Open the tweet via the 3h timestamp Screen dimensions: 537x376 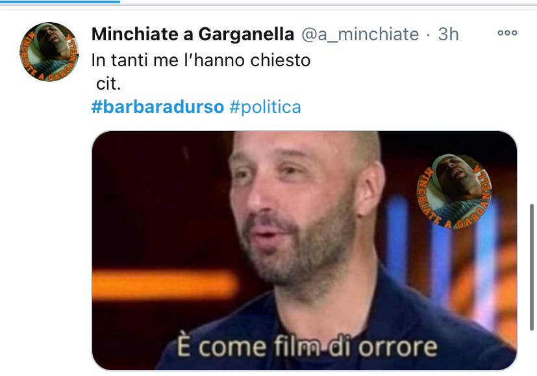click(448, 34)
